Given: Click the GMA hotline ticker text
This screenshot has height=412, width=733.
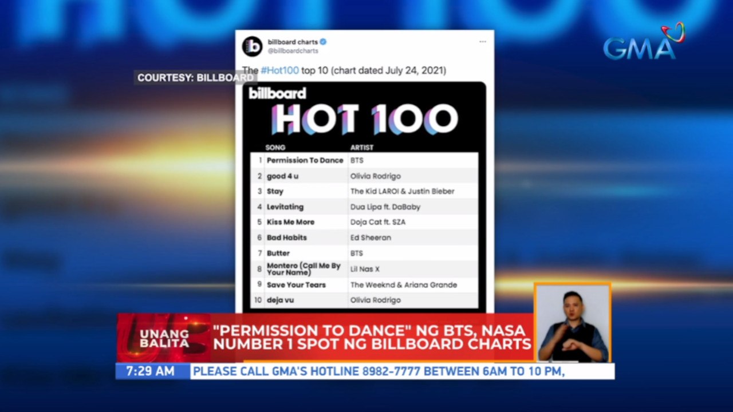Looking at the screenshot, I should pyautogui.click(x=379, y=371).
